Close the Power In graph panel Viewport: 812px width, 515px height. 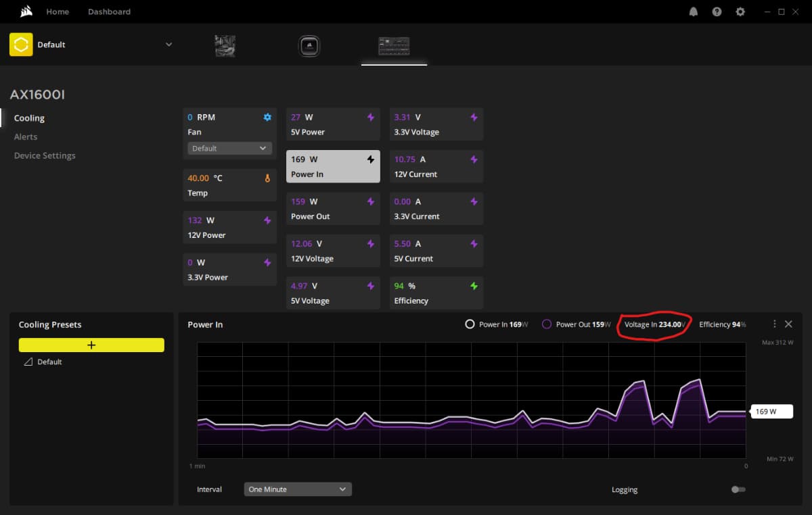[x=788, y=324]
